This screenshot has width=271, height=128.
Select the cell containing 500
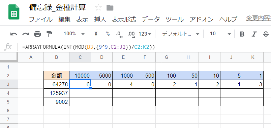pos(145,76)
